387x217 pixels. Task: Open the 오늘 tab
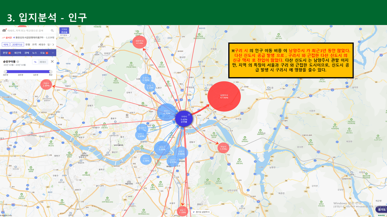click(44, 53)
